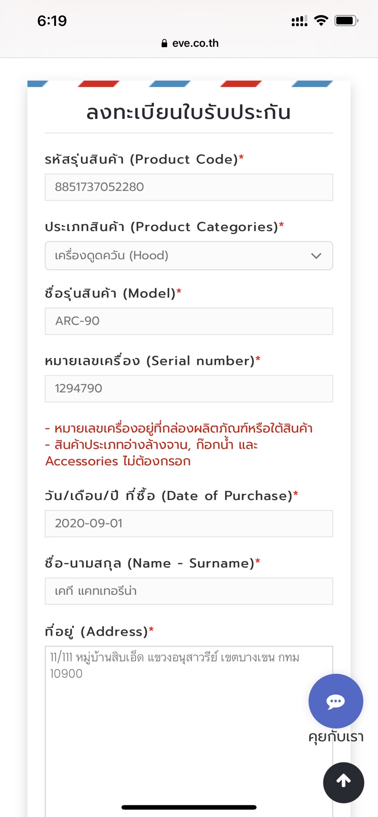378x817 pixels.
Task: Open the เครื่องดูดควัน (Hood) combo box
Action: pos(189,256)
